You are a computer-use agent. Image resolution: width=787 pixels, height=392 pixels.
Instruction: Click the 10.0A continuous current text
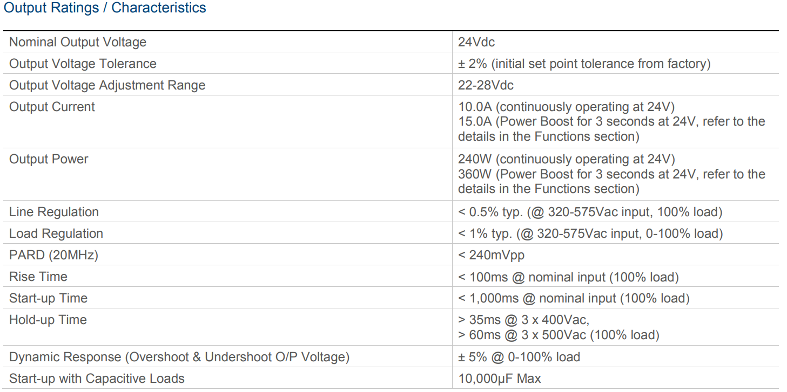click(x=566, y=107)
